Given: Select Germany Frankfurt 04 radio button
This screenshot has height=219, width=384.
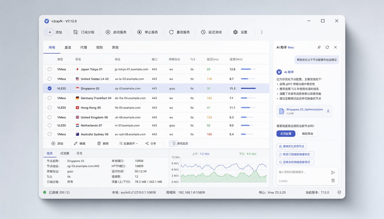Looking at the screenshot, I should 50,98.
